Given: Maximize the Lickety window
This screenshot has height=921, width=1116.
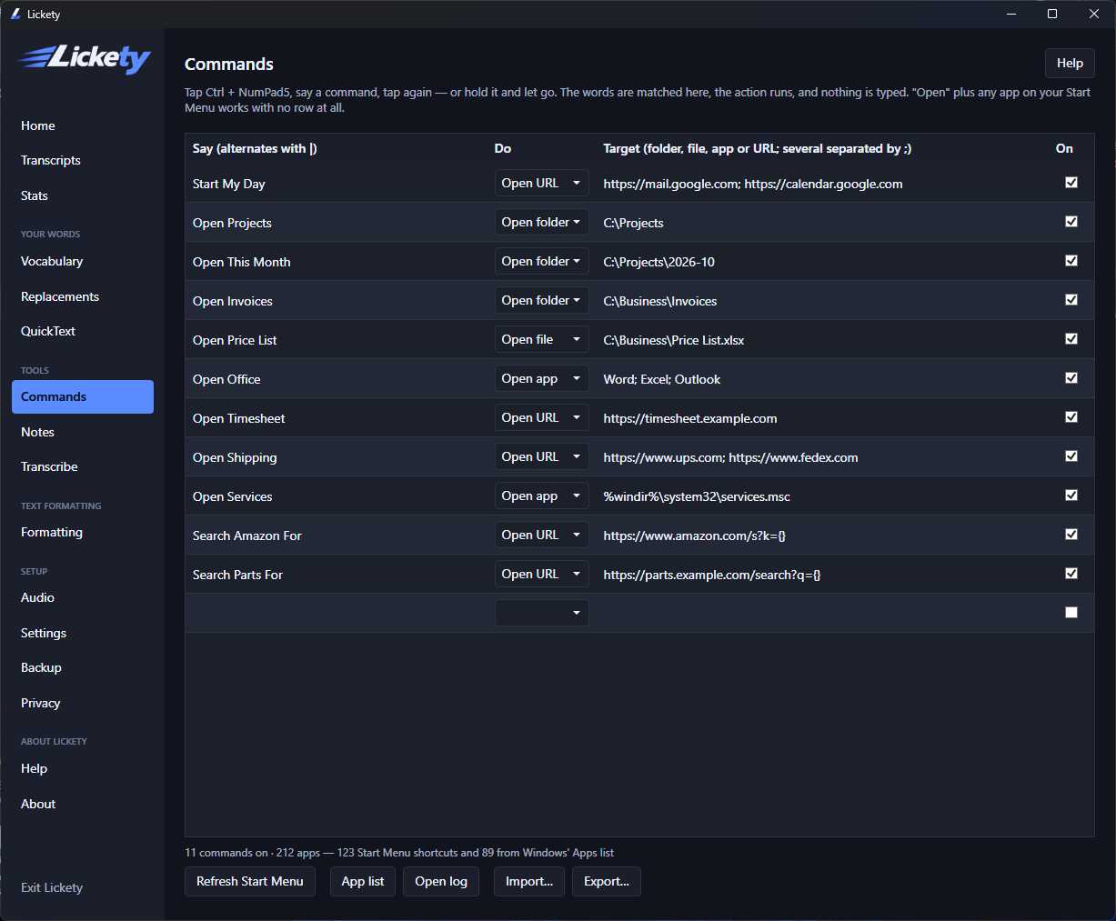Looking at the screenshot, I should [1052, 14].
